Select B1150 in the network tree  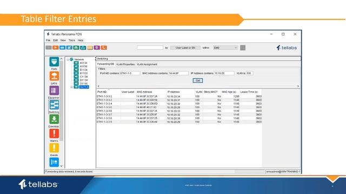(83, 73)
